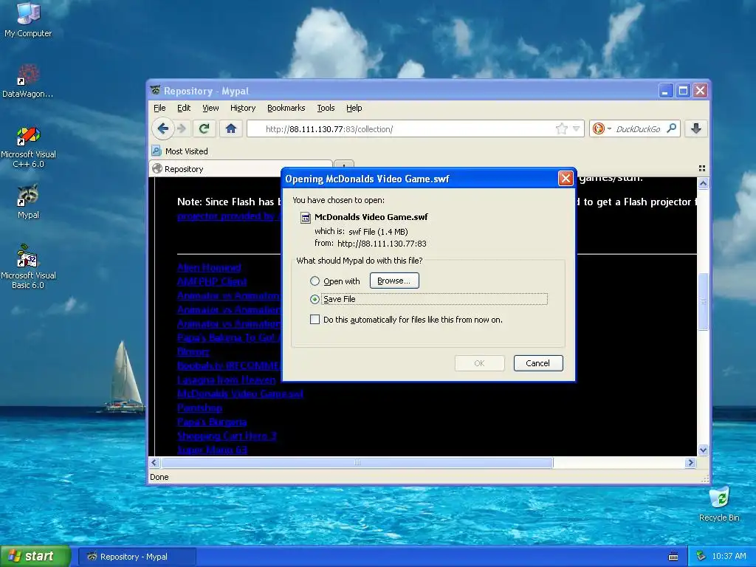Image resolution: width=756 pixels, height=567 pixels.
Task: Open the Windows start menu
Action: pos(35,557)
